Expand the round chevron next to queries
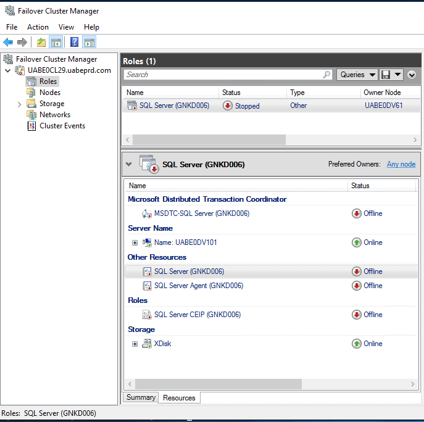 (412, 75)
